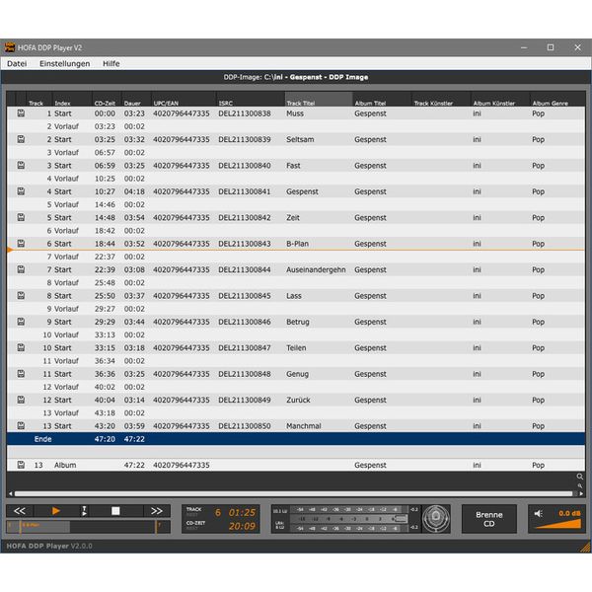This screenshot has width=592, height=592.
Task: Mute audio with the speaker icon
Action: click(539, 513)
